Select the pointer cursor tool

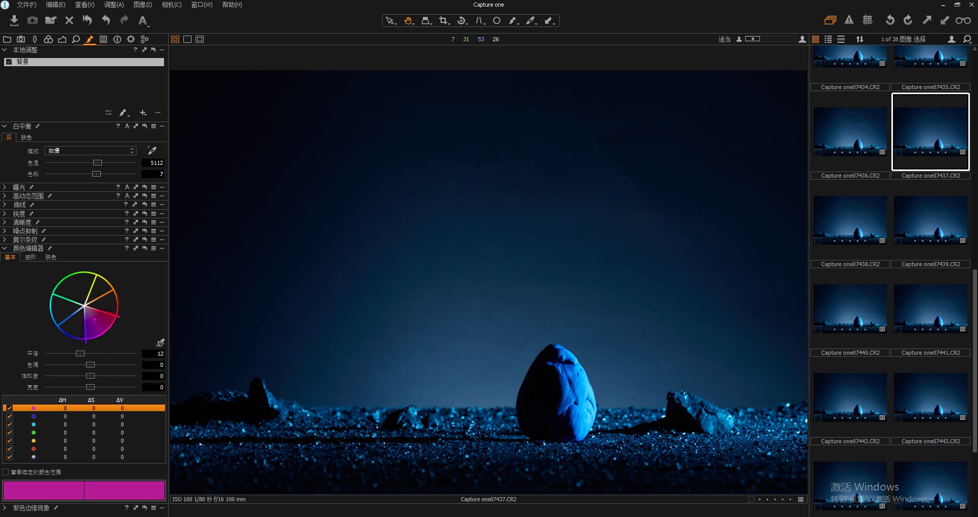pos(391,21)
